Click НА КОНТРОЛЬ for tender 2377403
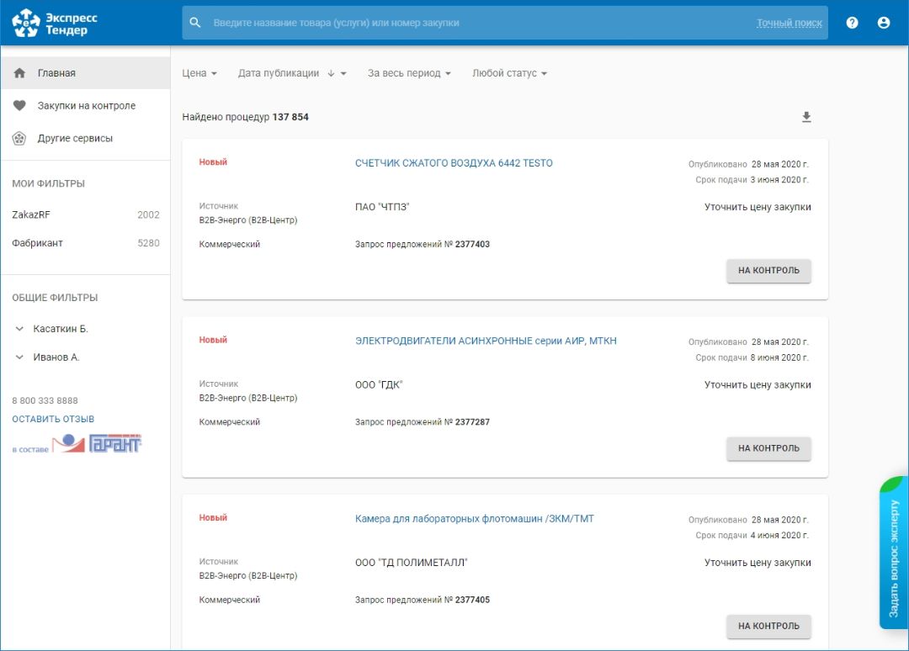The image size is (909, 651). pos(768,271)
